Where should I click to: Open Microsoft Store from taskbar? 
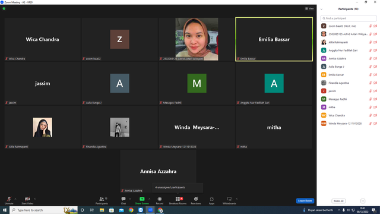coord(112,210)
